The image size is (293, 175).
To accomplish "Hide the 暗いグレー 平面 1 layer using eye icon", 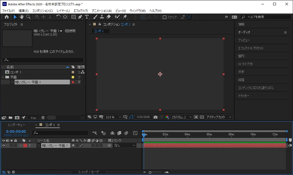I will (x=4, y=146).
